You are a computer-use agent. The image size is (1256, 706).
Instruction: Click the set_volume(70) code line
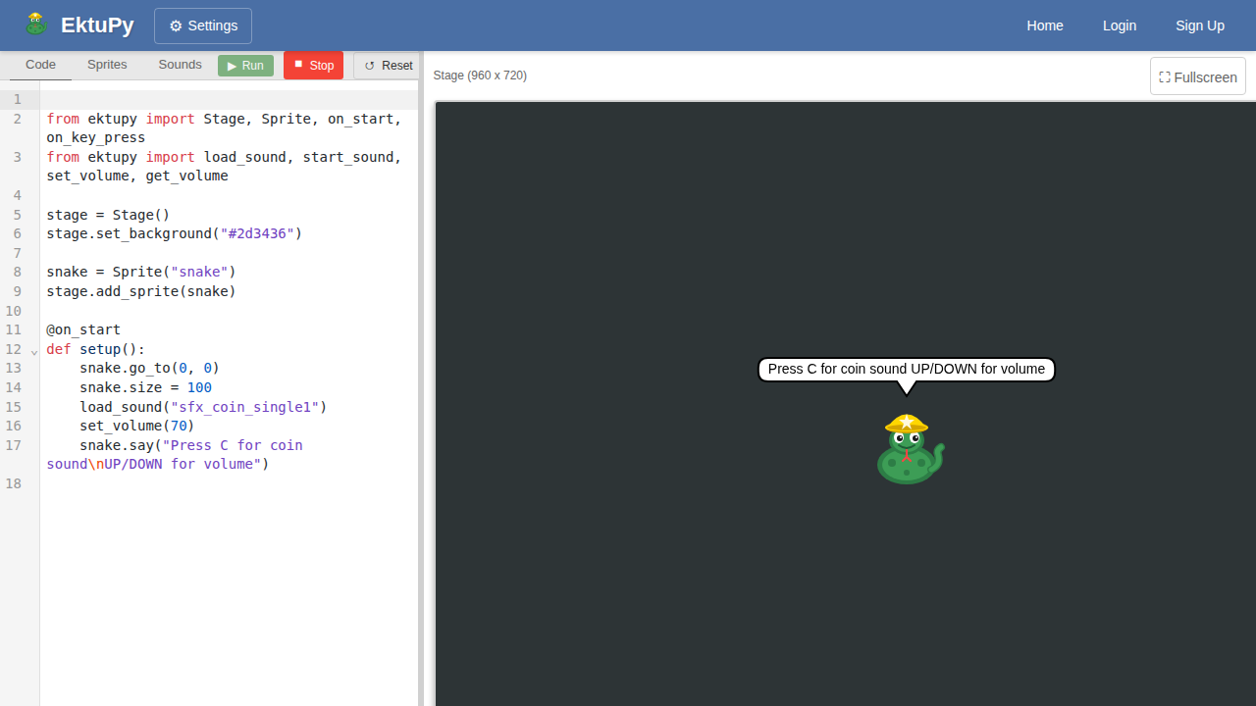click(x=137, y=426)
